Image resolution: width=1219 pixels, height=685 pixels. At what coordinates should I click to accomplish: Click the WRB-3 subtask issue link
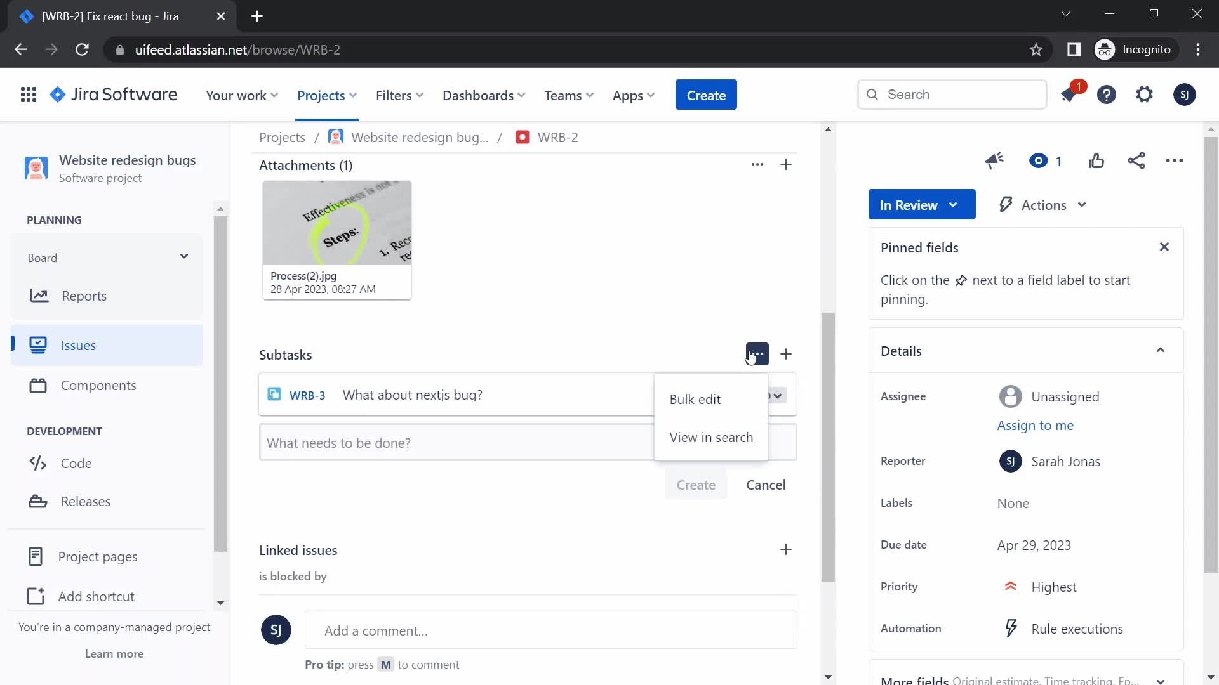coord(307,395)
